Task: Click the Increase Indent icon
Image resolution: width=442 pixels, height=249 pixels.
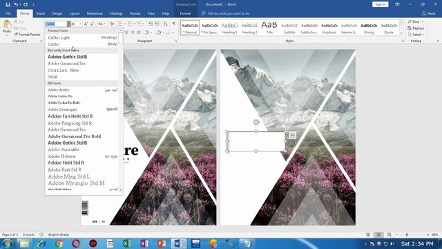Action: (157, 24)
